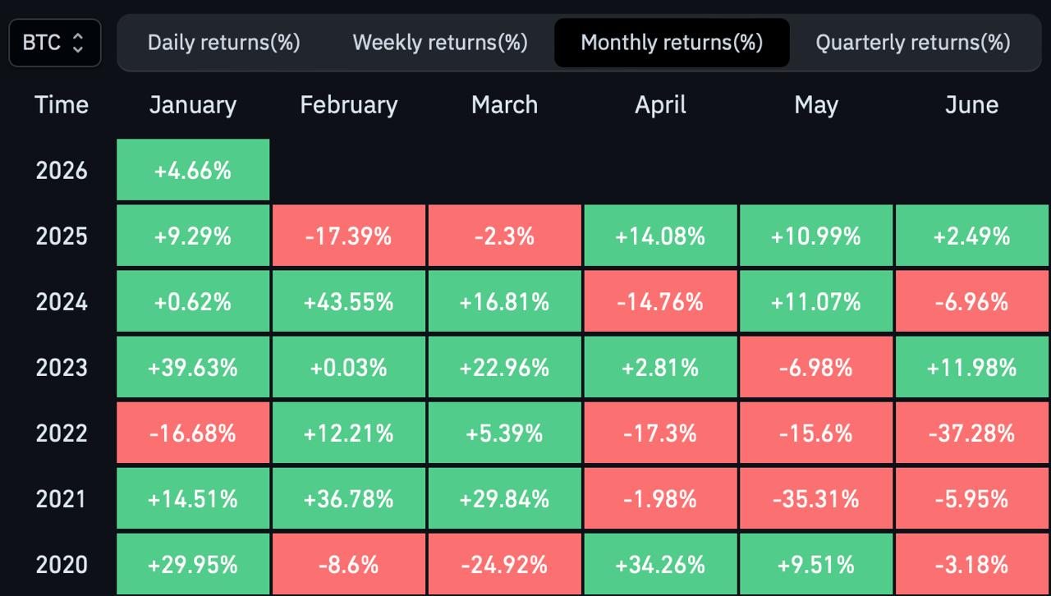The image size is (1051, 596).
Task: Switch to Daily returns(%) tab
Action: (223, 43)
